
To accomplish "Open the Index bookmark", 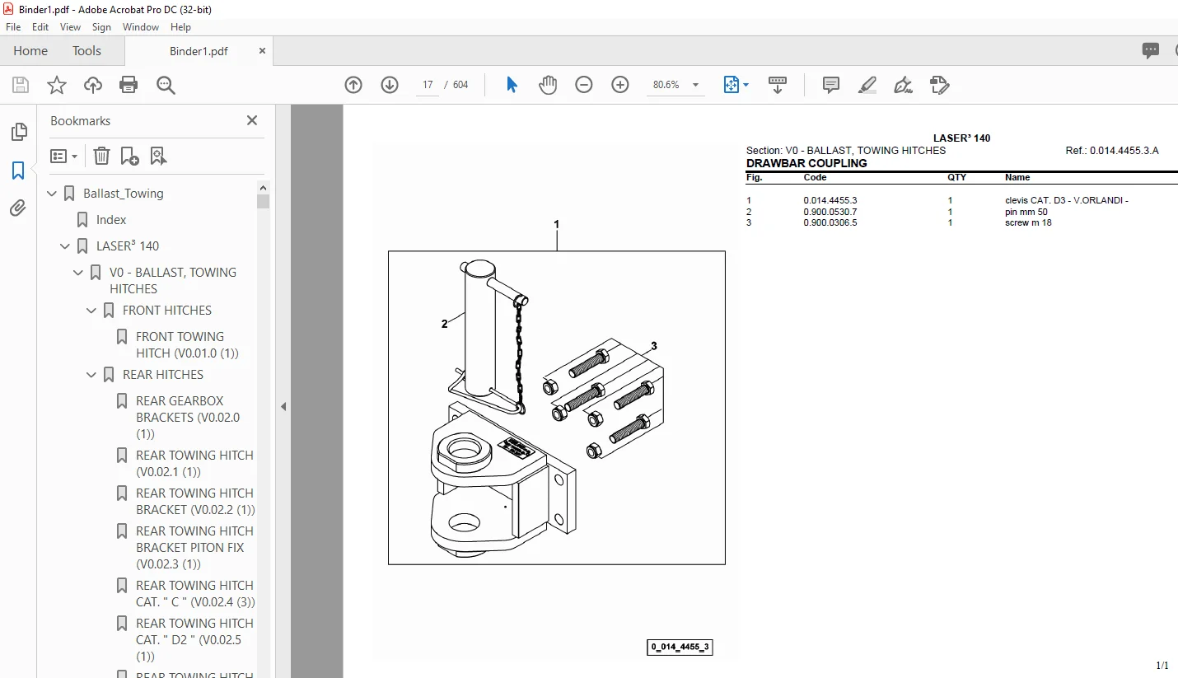I will tap(111, 220).
